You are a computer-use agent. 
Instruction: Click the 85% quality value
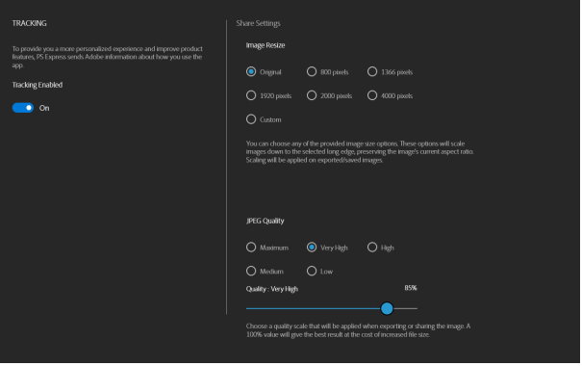[x=411, y=288]
